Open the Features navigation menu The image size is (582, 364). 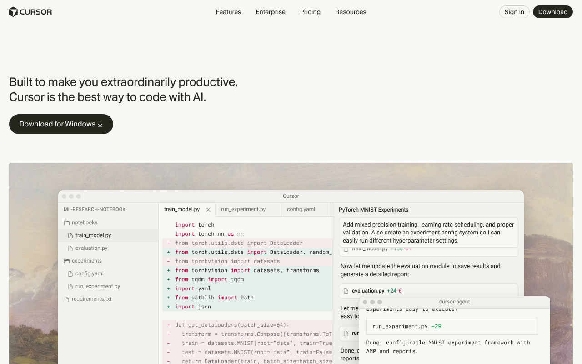(x=228, y=12)
